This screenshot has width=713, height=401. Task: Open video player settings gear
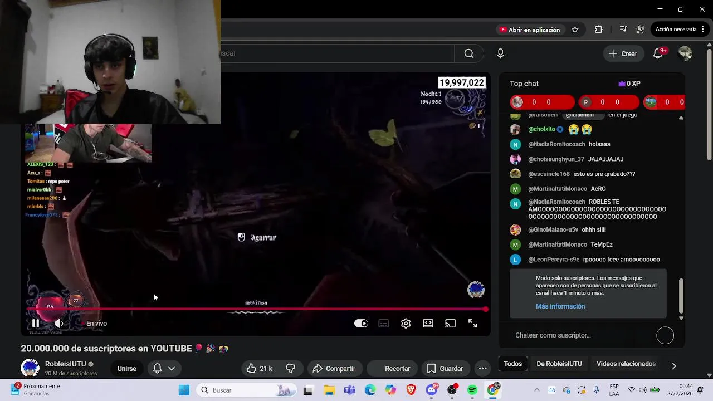point(406,323)
